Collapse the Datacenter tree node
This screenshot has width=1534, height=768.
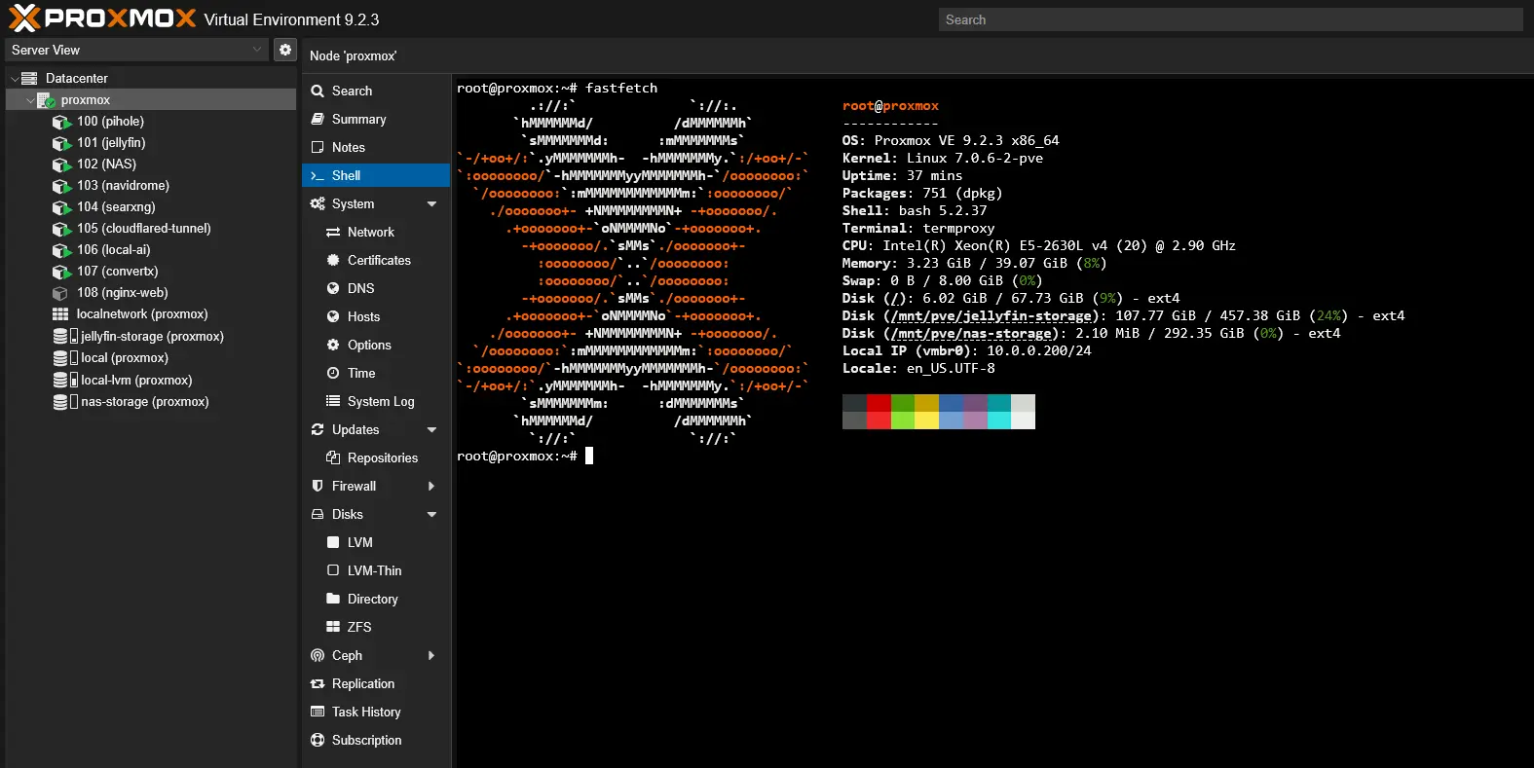(14, 78)
